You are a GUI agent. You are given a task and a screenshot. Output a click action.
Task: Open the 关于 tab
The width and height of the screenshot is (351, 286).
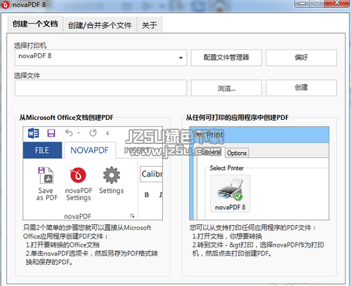pos(150,25)
